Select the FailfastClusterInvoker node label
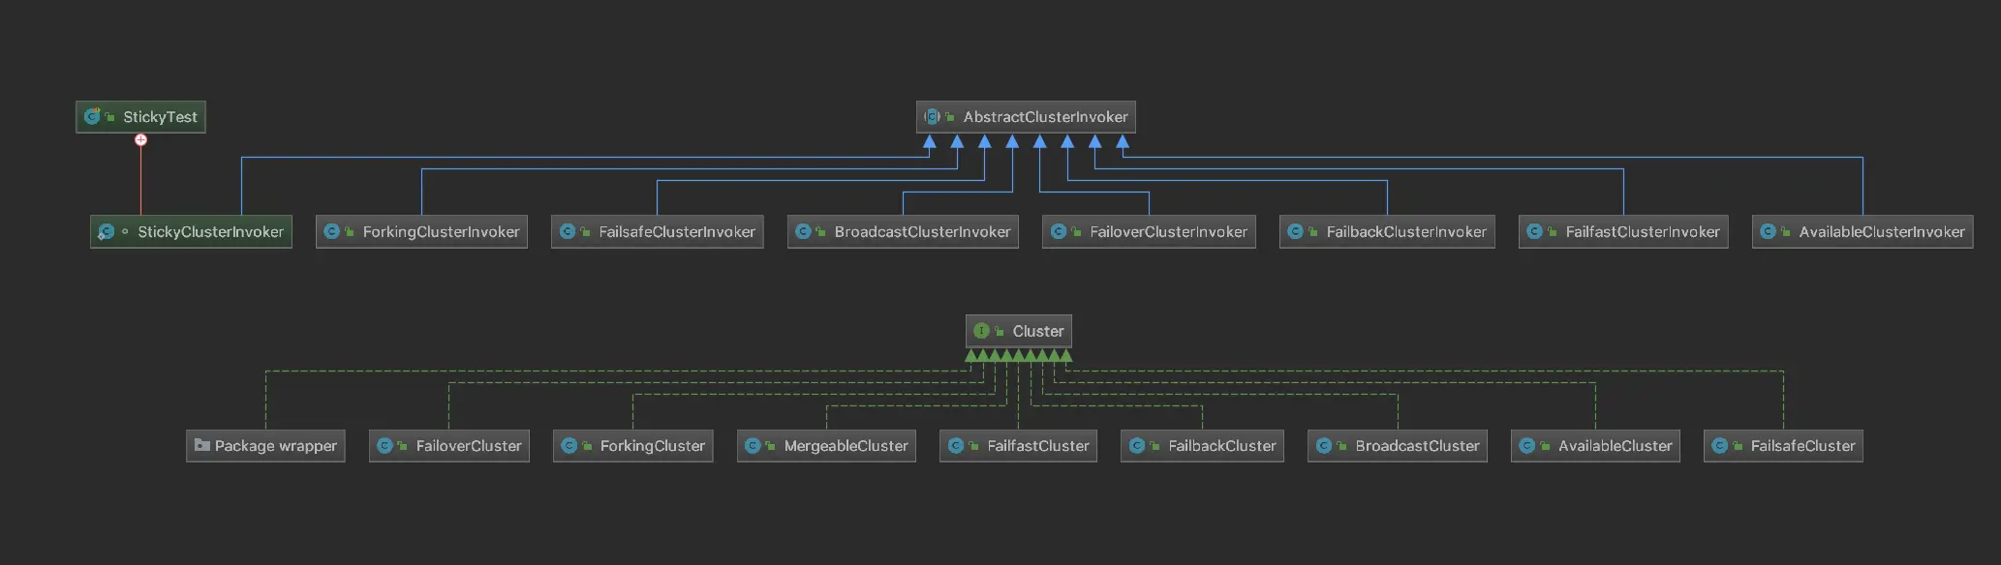The width and height of the screenshot is (2001, 565). (1643, 232)
